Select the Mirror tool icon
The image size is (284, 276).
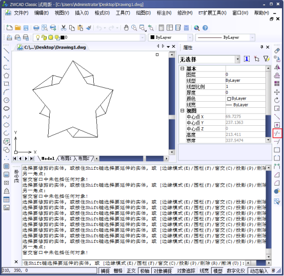[277, 67]
